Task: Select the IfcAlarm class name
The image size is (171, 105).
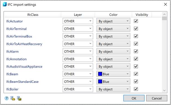Action: 12,51
